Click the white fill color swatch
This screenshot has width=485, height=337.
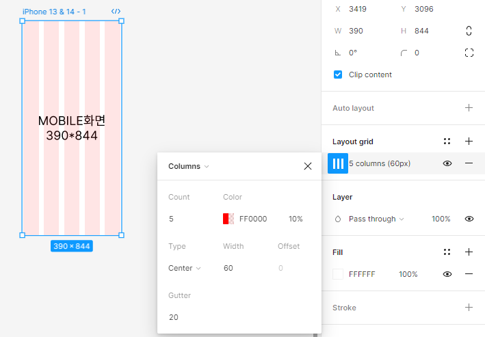click(338, 274)
